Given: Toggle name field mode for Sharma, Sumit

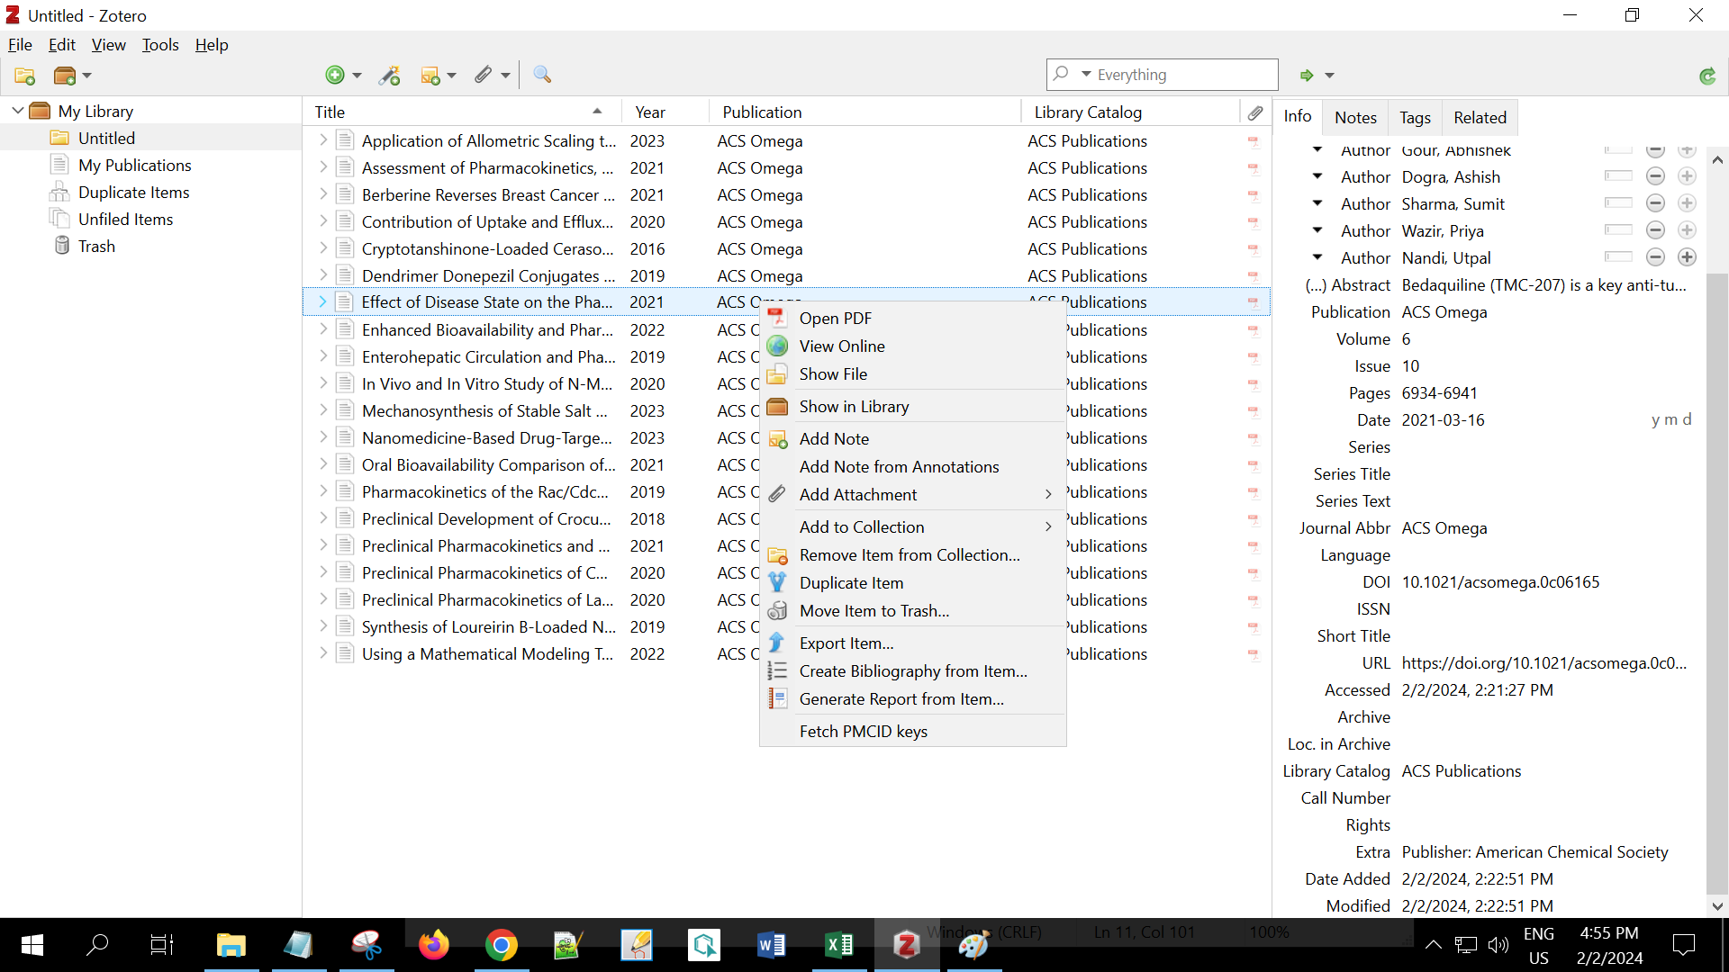Looking at the screenshot, I should tap(1617, 203).
